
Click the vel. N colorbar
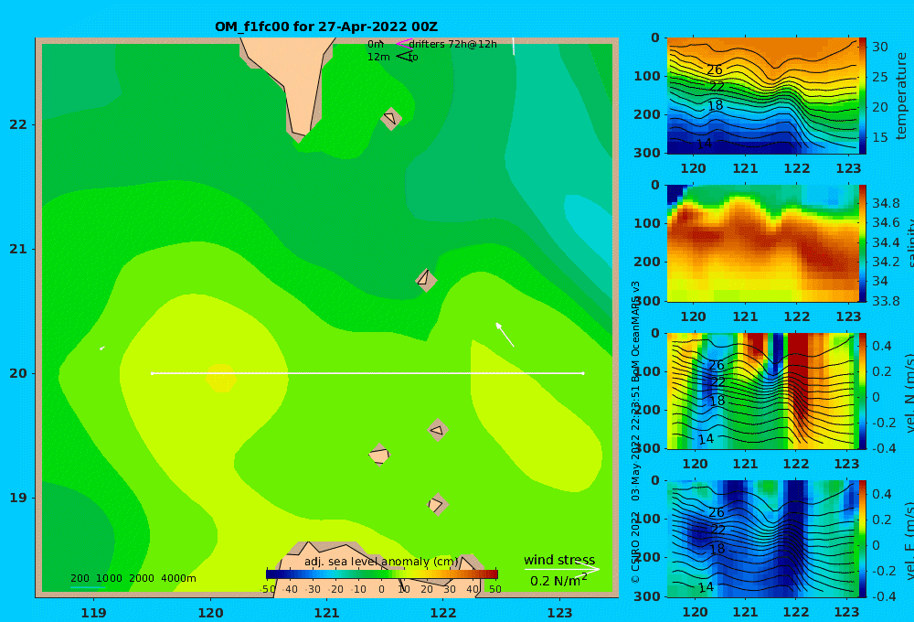pyautogui.click(x=863, y=391)
